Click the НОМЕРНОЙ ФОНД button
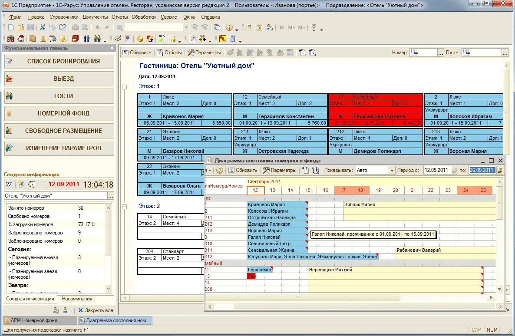This screenshot has width=515, height=336. coord(59,113)
